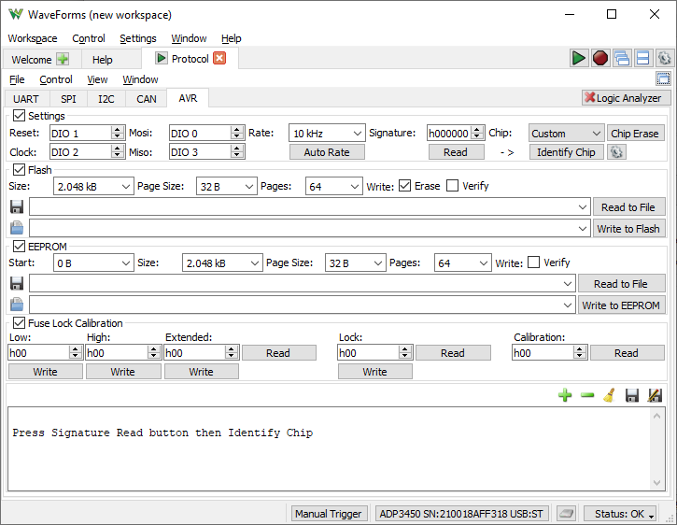Switch to the UART tab
The image size is (677, 525).
pos(26,98)
